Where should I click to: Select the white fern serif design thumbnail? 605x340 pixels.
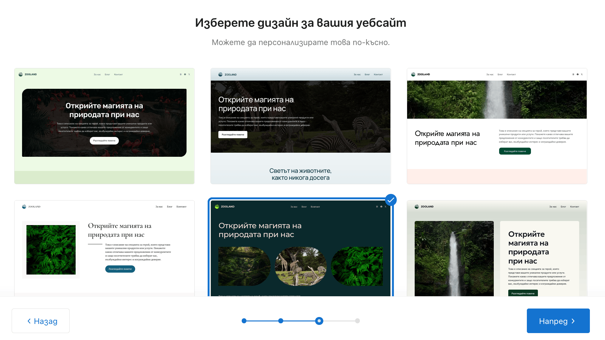tap(104, 249)
